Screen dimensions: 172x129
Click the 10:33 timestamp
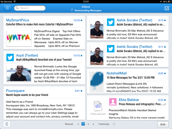77,20
